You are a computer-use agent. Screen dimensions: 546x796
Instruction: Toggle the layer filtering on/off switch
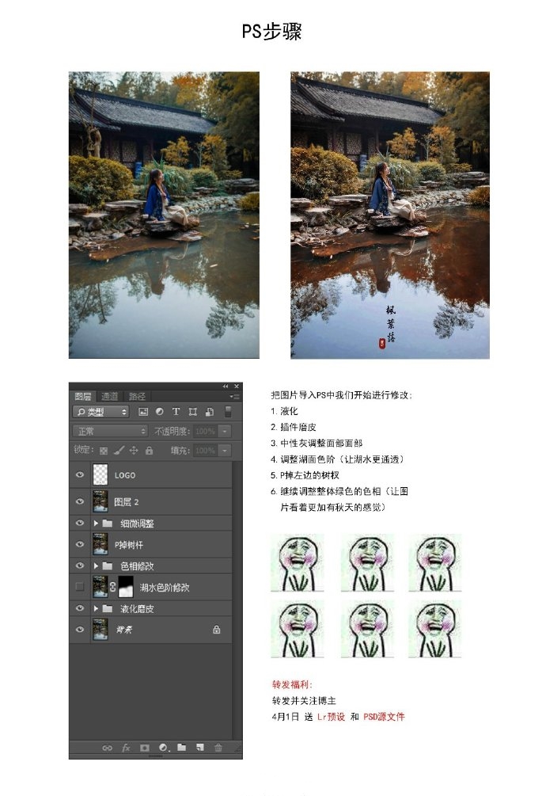228,411
